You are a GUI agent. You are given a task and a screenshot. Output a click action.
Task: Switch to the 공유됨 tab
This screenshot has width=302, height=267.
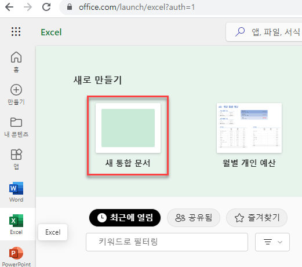tap(194, 218)
